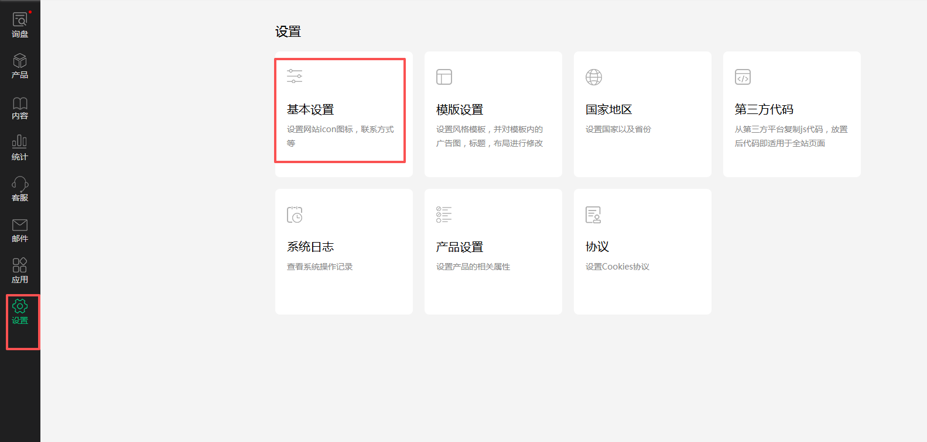Open the 基本设置 title link
This screenshot has width=927, height=442.
[x=310, y=109]
